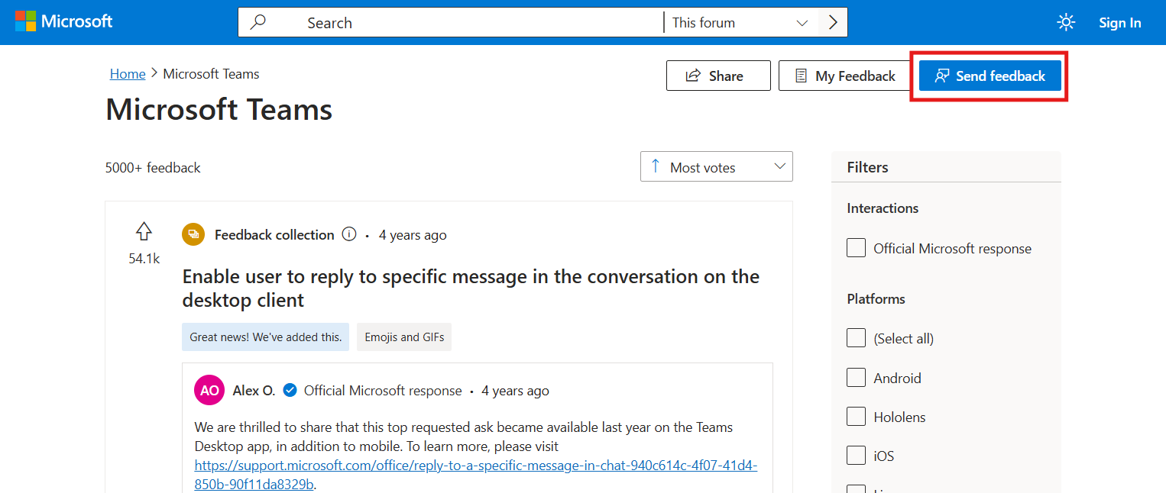Viewport: 1166px width, 493px height.
Task: Click the search magnifier icon
Action: tap(258, 22)
